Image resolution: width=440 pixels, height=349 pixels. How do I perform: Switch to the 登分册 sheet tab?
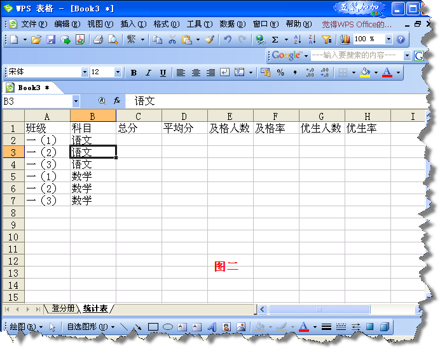pos(63,309)
